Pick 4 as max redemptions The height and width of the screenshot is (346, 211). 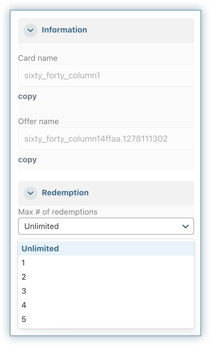(x=24, y=305)
